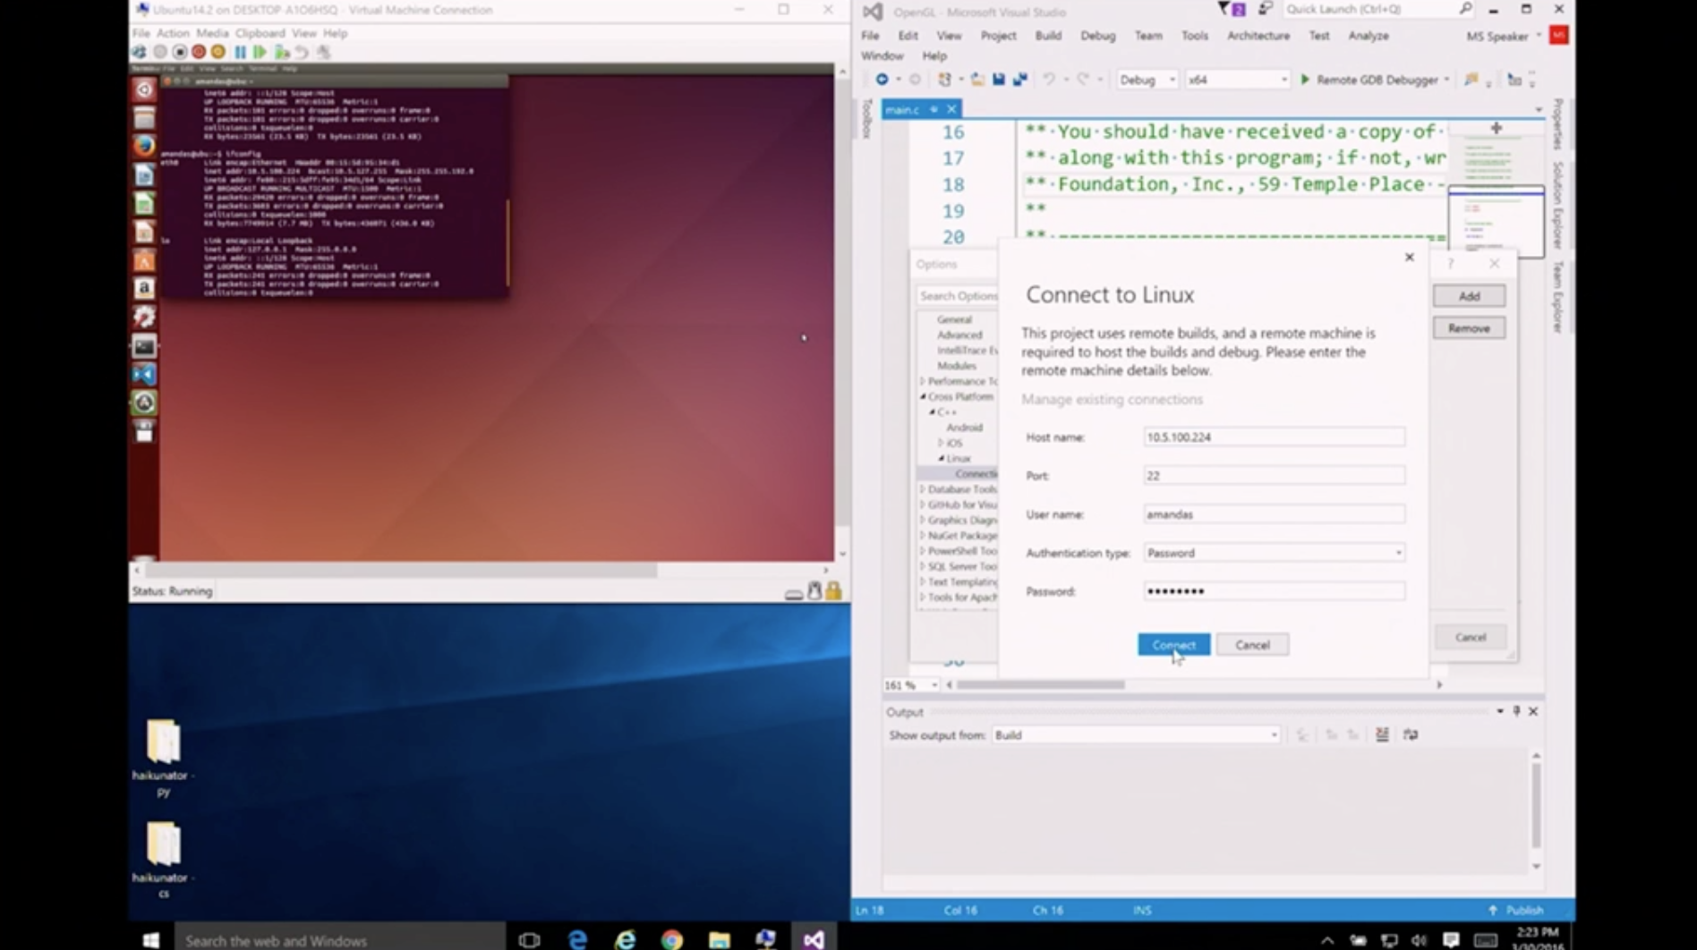
Task: Click the Publish item in the Visual Studio status bar
Action: 1516,911
